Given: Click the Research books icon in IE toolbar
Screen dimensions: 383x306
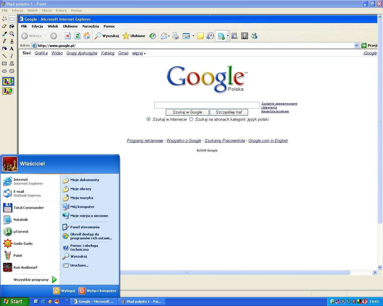Looking at the screenshot, I should [x=234, y=36].
